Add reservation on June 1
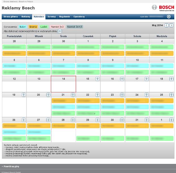 [x=171, y=120]
